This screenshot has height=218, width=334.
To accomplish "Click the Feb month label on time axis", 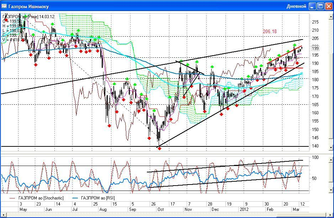I will 270,209.
